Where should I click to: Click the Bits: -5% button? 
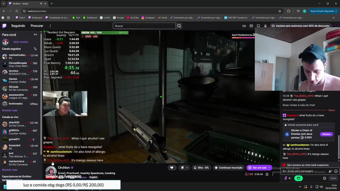point(201,168)
